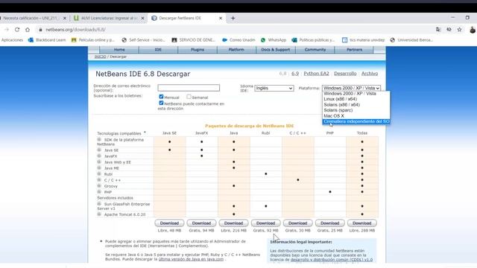Open a new browser tab

click(x=233, y=18)
